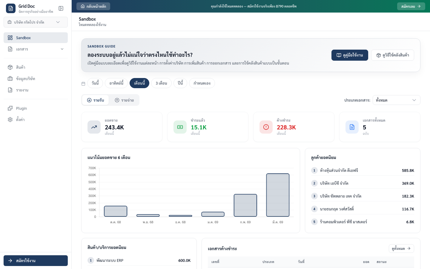
Task: Toggle the วันนี้ date filter chip
Action: [95, 83]
